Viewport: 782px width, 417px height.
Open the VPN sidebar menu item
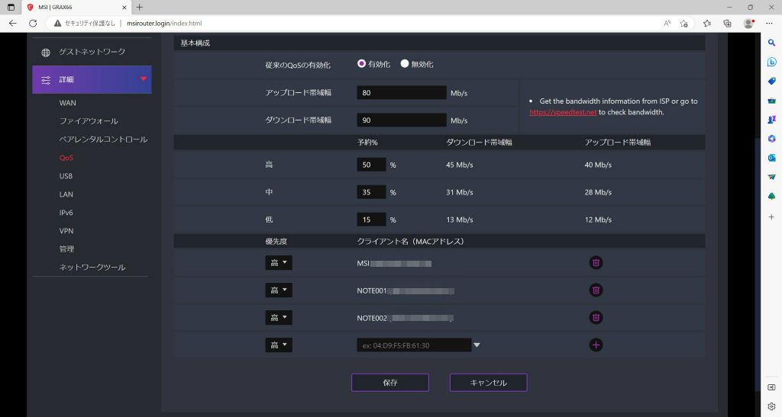pos(66,231)
